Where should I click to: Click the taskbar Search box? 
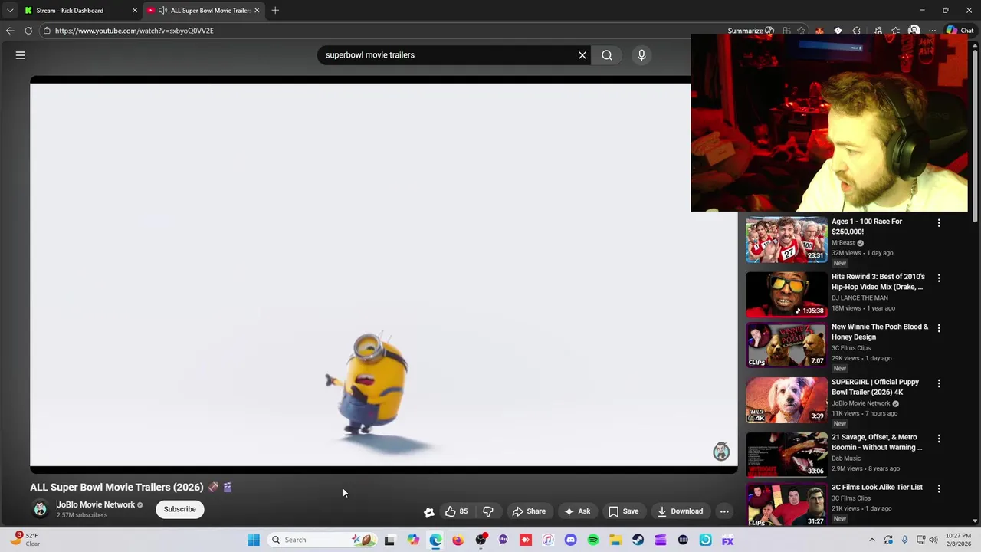click(322, 540)
